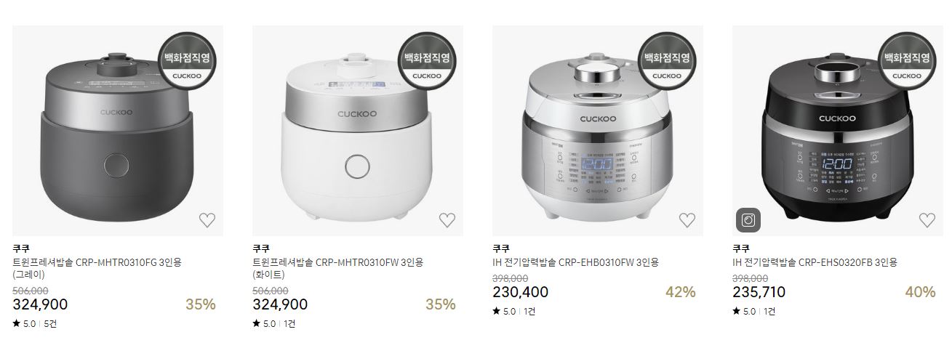Toggle wishlist heart on gray CRP-MHTR0310FG cooker
The width and height of the screenshot is (952, 340).
point(207,220)
